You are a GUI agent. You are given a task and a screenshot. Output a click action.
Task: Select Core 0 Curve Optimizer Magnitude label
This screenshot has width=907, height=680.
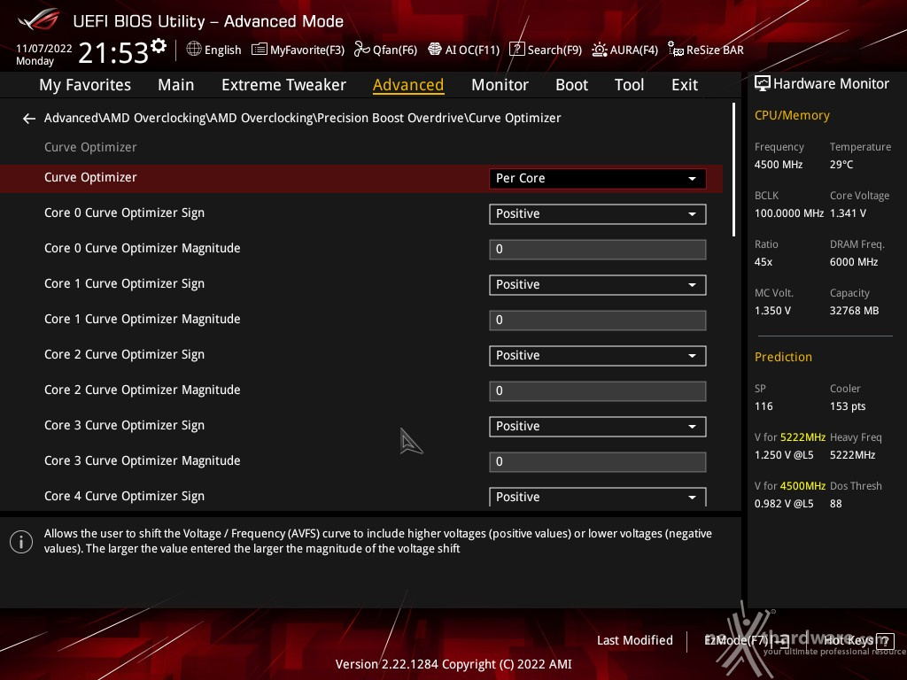click(x=143, y=248)
